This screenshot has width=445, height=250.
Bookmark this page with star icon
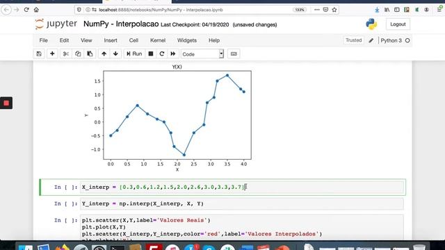334,10
